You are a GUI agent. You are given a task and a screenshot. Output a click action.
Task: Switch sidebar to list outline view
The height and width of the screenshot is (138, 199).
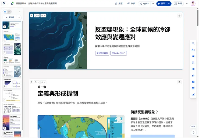[x=9, y=12]
